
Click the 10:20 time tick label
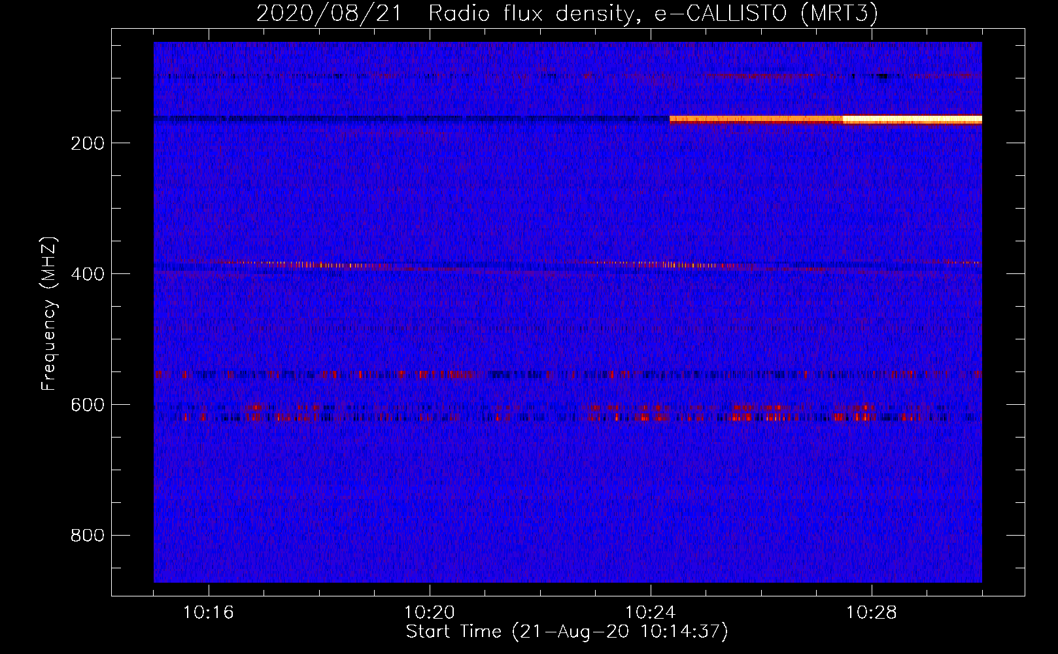[430, 613]
